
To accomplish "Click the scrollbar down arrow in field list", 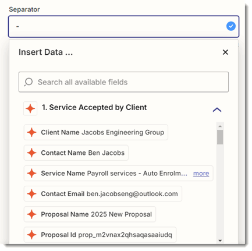I will [220, 241].
